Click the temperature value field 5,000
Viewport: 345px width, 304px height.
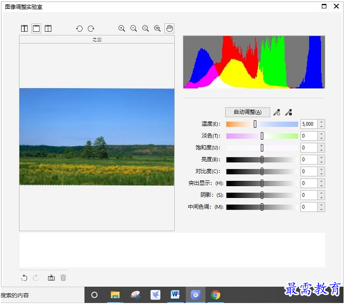[309, 124]
